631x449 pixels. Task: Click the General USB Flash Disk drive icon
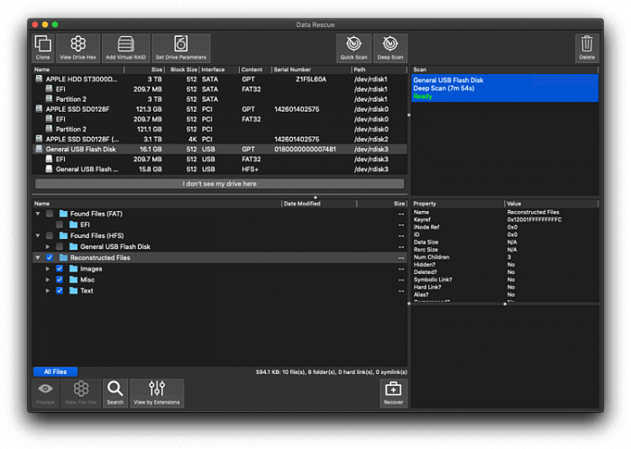pyautogui.click(x=39, y=149)
